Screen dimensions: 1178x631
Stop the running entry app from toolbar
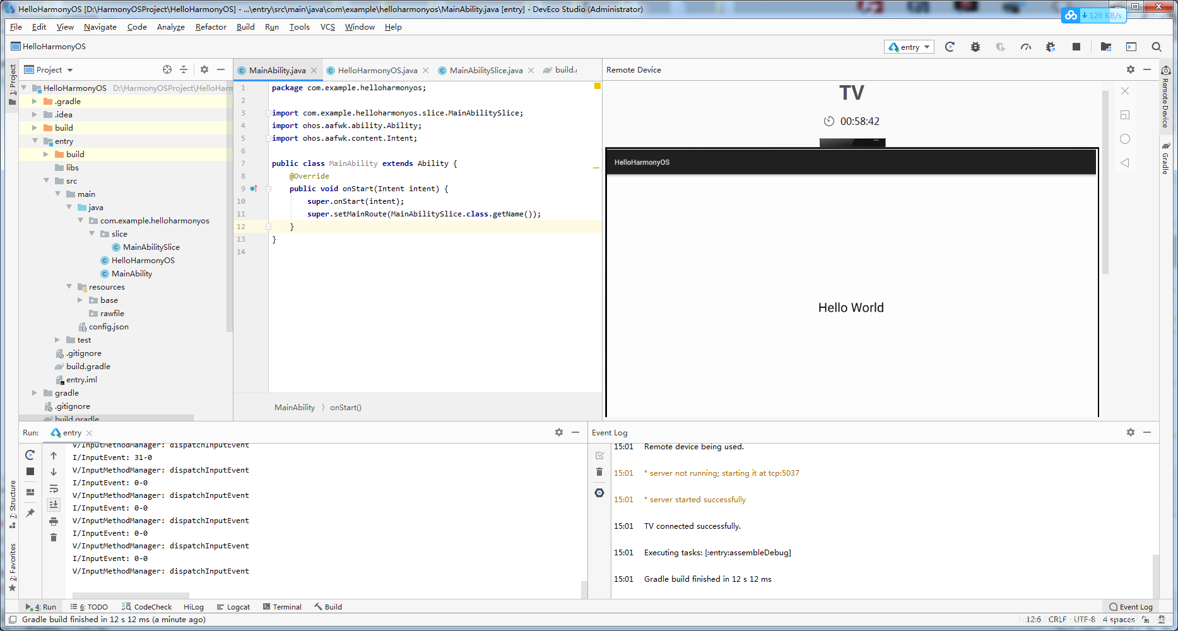(1076, 47)
